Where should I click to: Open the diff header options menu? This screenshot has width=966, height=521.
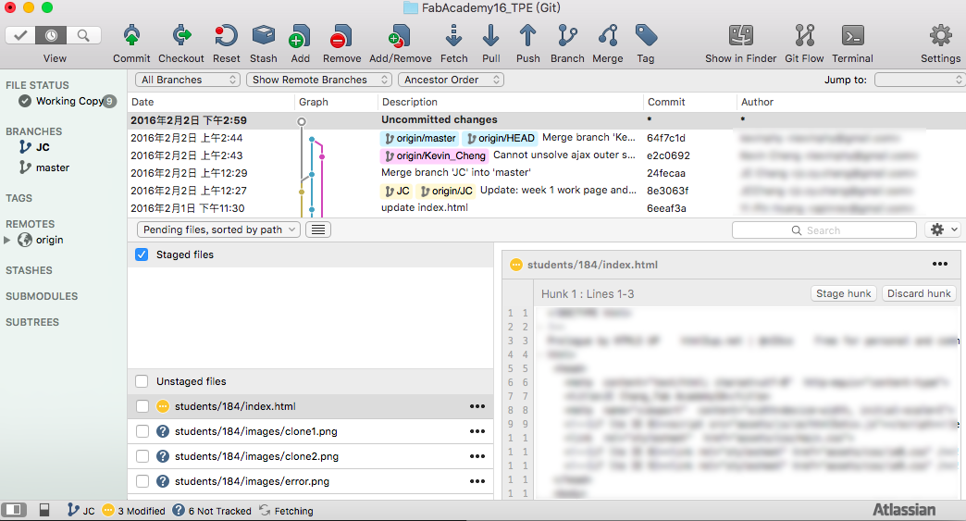point(939,264)
